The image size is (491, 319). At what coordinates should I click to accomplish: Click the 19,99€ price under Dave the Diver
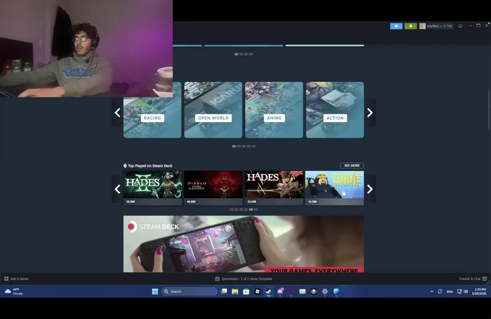[313, 202]
